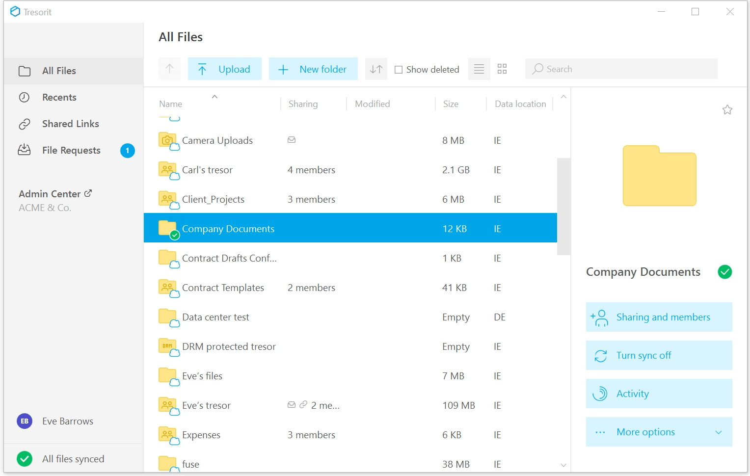This screenshot has width=750, height=476.
Task: Click the DE data location cell
Action: pyautogui.click(x=500, y=317)
